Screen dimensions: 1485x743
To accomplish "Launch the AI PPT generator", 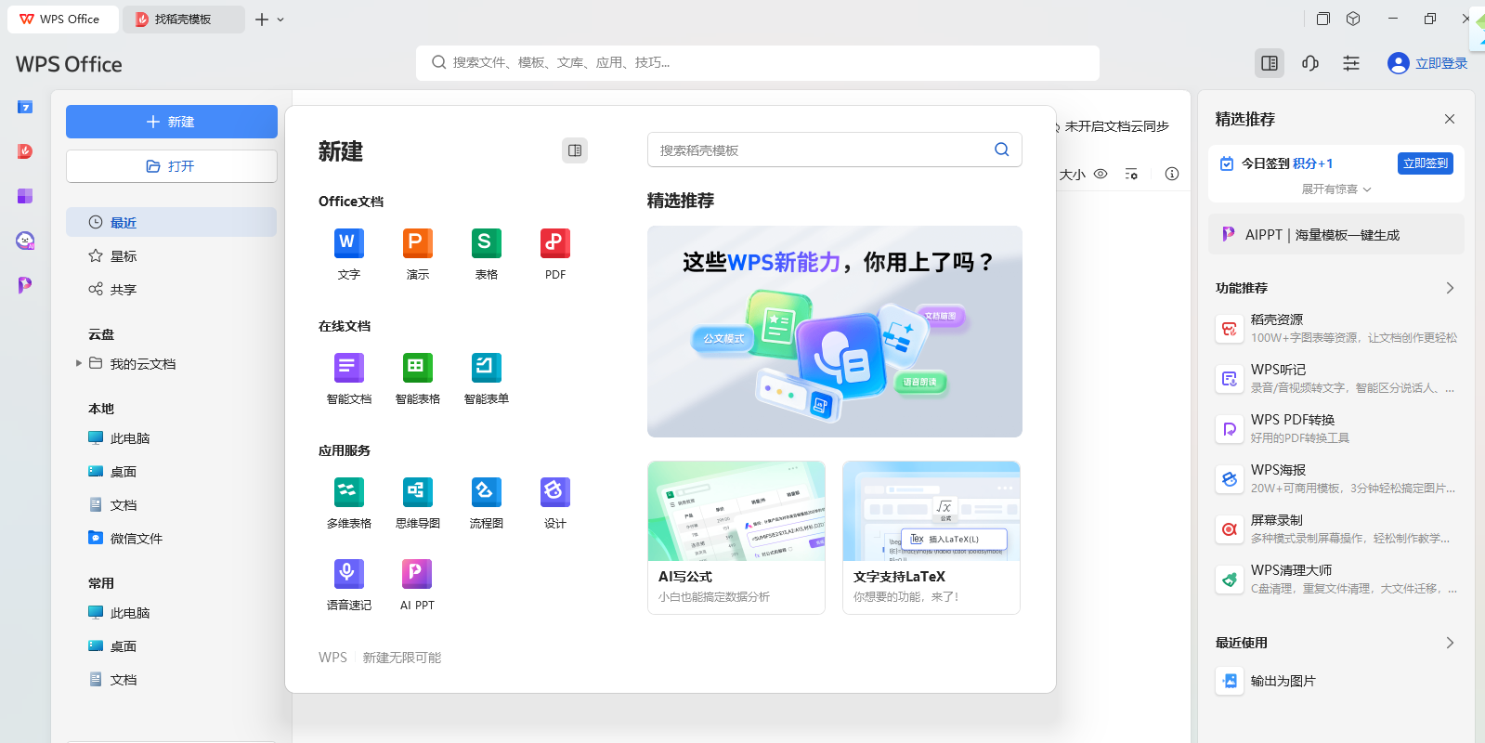I will pyautogui.click(x=418, y=584).
